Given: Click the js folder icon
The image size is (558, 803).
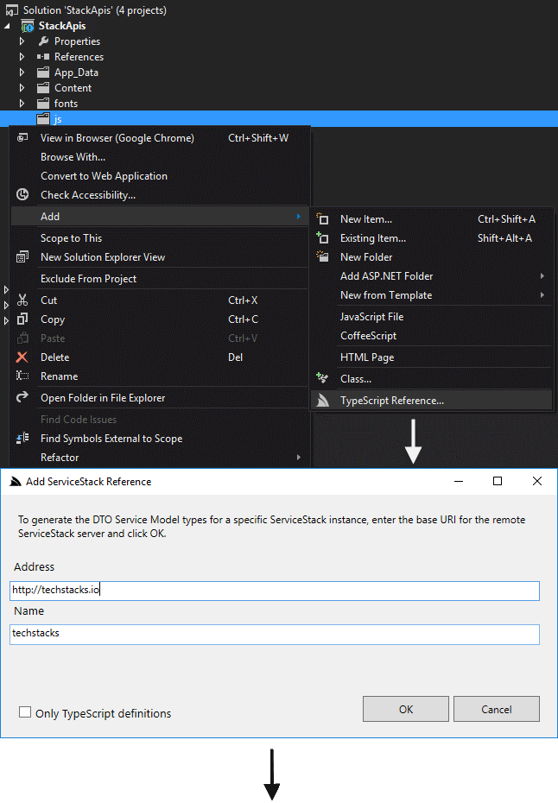Looking at the screenshot, I should point(43,119).
